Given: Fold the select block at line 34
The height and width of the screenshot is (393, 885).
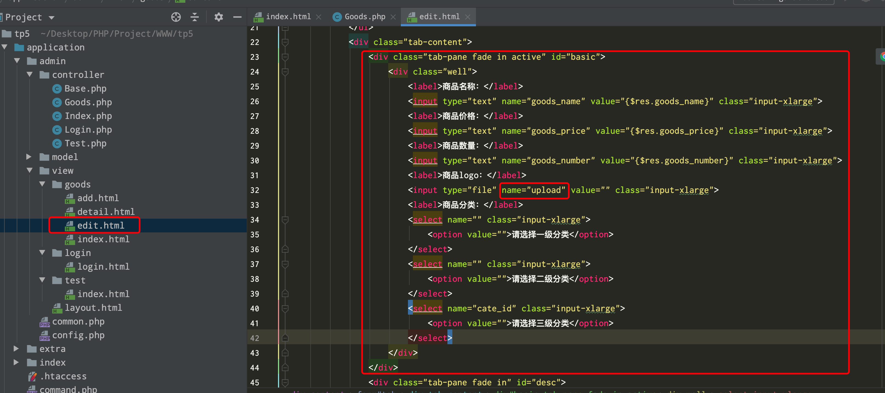Looking at the screenshot, I should 285,220.
